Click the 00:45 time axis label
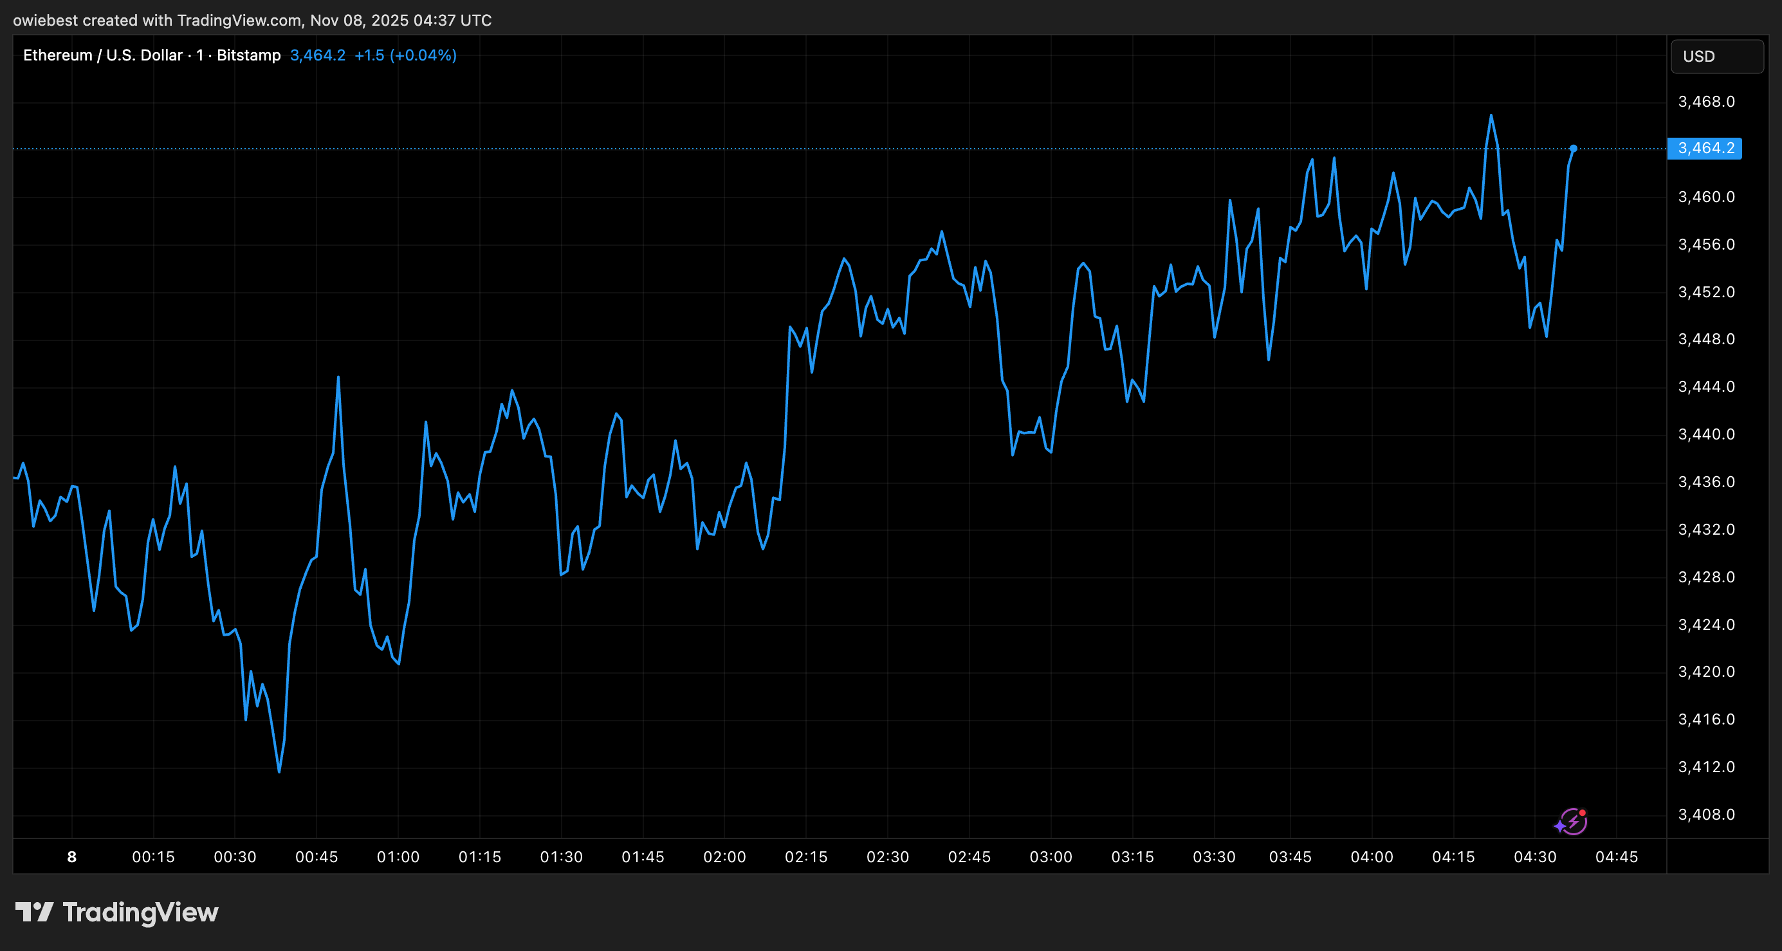Viewport: 1782px width, 951px height. 316,857
